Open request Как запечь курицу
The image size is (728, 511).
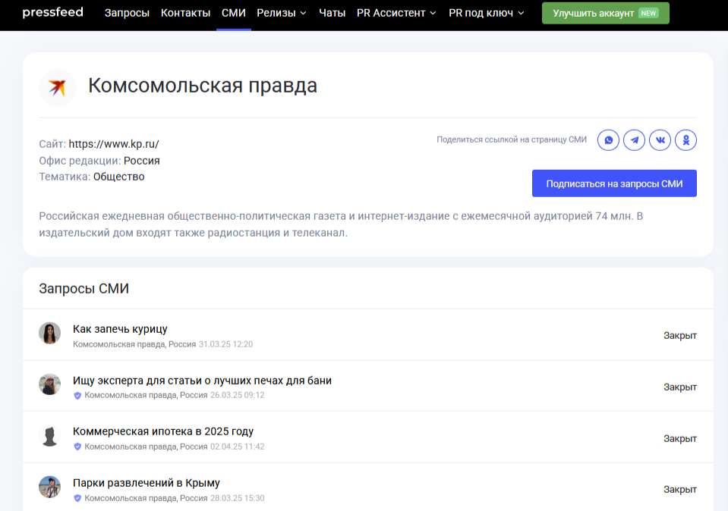coord(120,329)
